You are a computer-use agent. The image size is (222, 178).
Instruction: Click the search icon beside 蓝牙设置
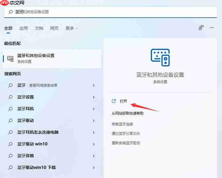coord(10,97)
